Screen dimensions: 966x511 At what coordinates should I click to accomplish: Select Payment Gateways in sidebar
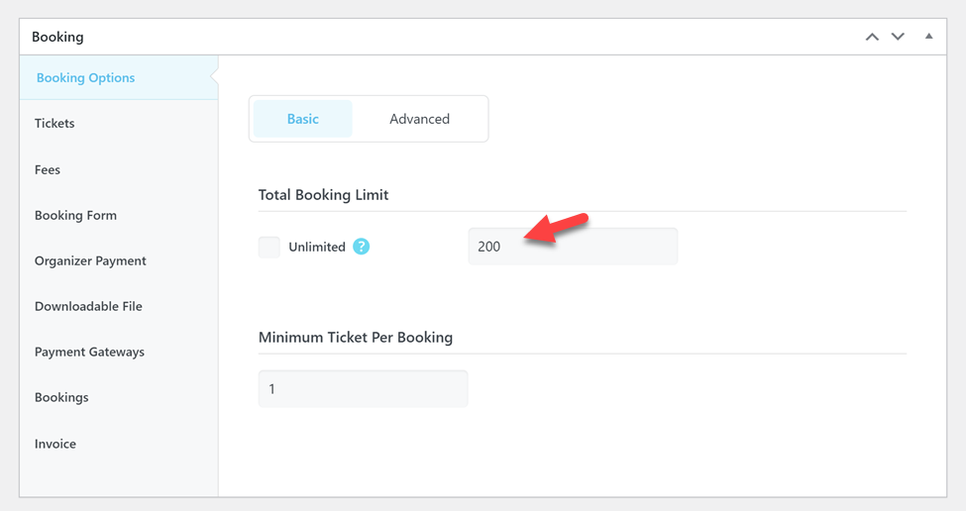[x=89, y=352]
